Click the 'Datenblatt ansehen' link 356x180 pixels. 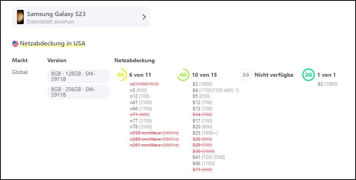pyautogui.click(x=51, y=22)
